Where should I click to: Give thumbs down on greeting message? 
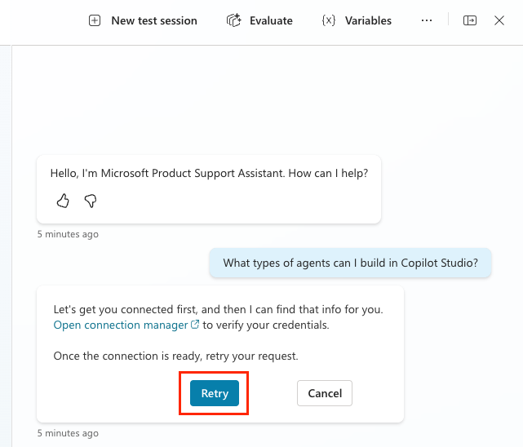point(91,201)
